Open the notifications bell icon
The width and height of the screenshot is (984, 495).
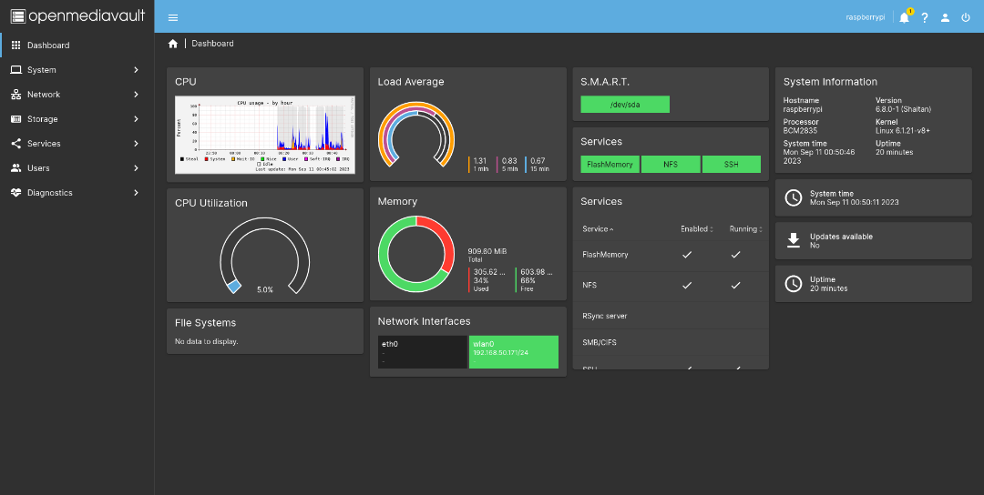point(904,17)
